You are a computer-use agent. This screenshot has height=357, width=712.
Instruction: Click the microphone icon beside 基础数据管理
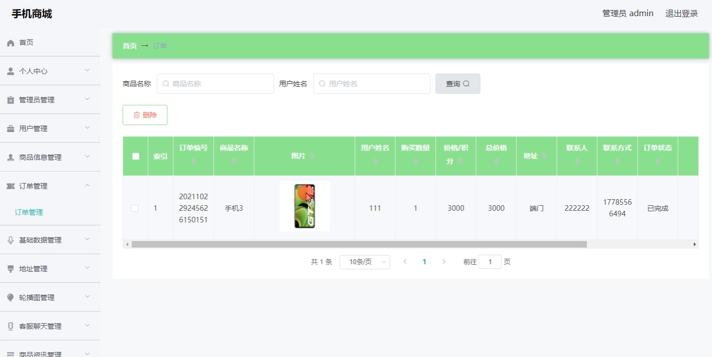pyautogui.click(x=11, y=241)
